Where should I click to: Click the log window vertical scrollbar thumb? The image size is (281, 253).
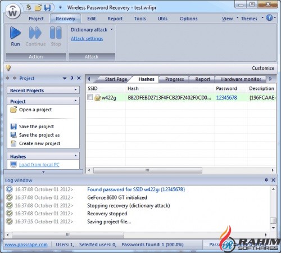pos(273,220)
